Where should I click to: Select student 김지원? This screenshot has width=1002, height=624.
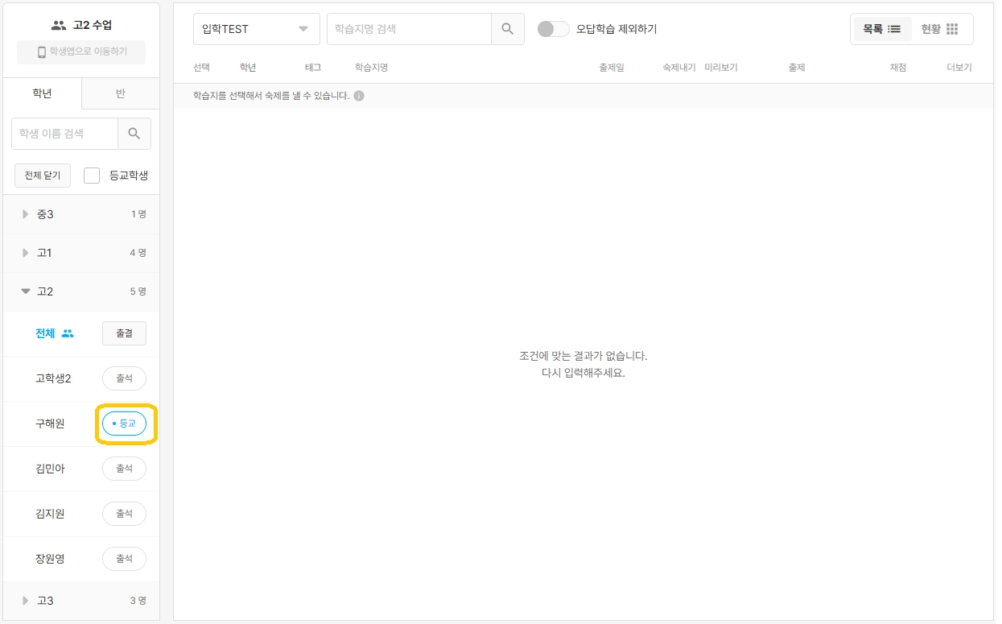pyautogui.click(x=50, y=514)
